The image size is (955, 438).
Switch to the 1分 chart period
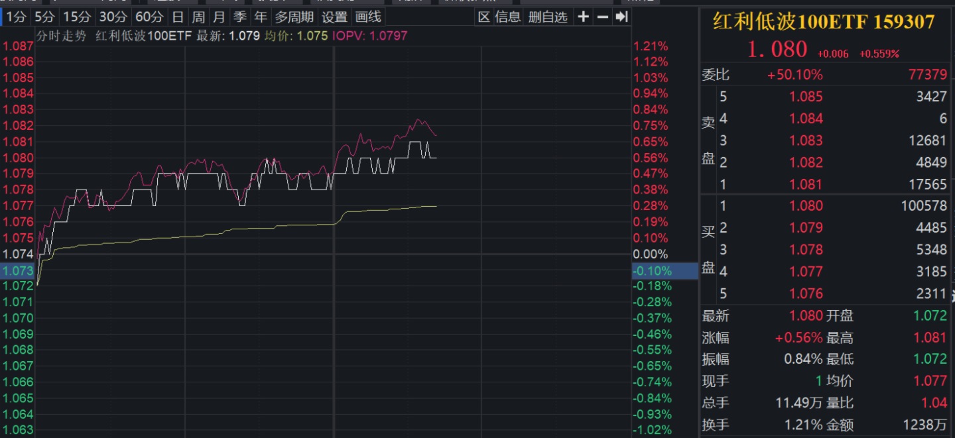16,17
